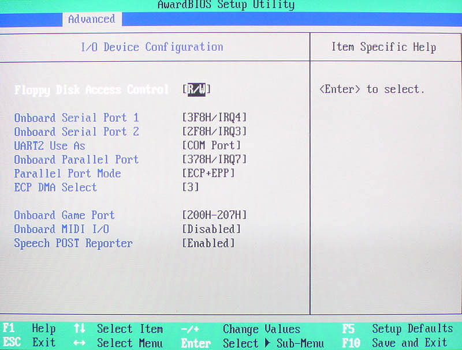
Task: Click the up/down arrows Select Item icon
Action: click(x=80, y=329)
